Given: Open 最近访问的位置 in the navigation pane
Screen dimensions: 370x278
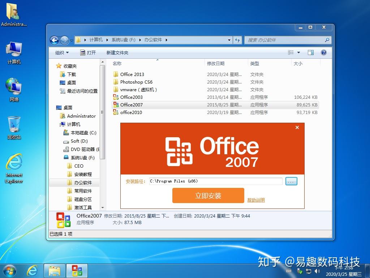Looking at the screenshot, I should pos(79,91).
